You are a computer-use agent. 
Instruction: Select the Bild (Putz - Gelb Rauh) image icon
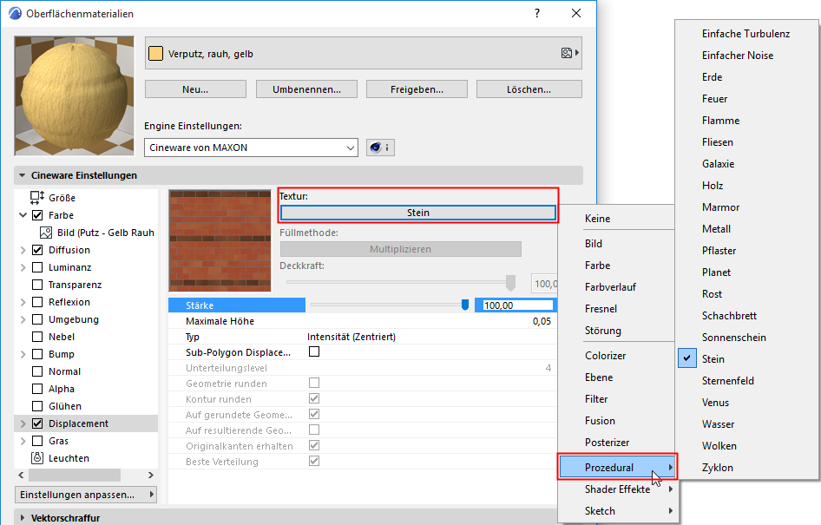(46, 233)
